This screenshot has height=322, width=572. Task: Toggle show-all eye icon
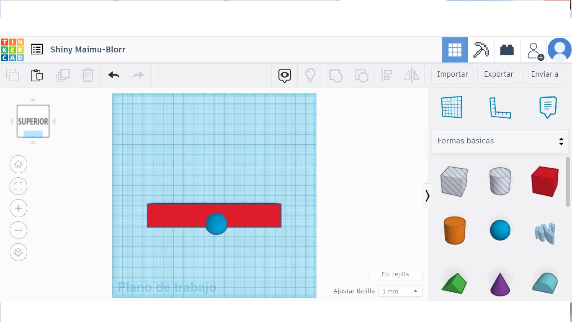(285, 75)
